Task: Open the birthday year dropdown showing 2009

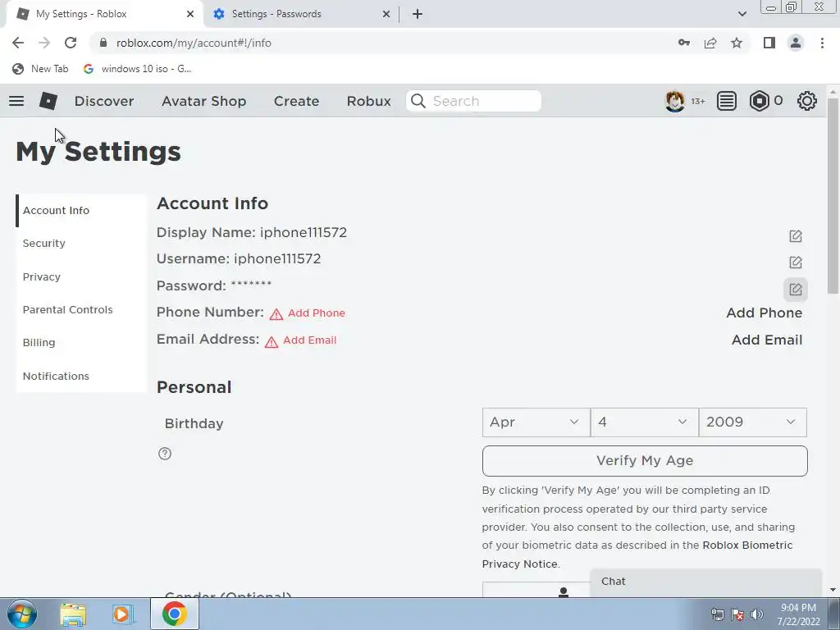Action: point(753,422)
